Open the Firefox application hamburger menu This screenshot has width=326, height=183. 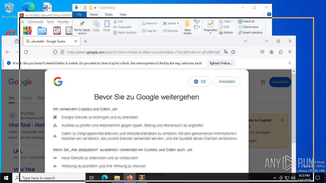(x=290, y=52)
